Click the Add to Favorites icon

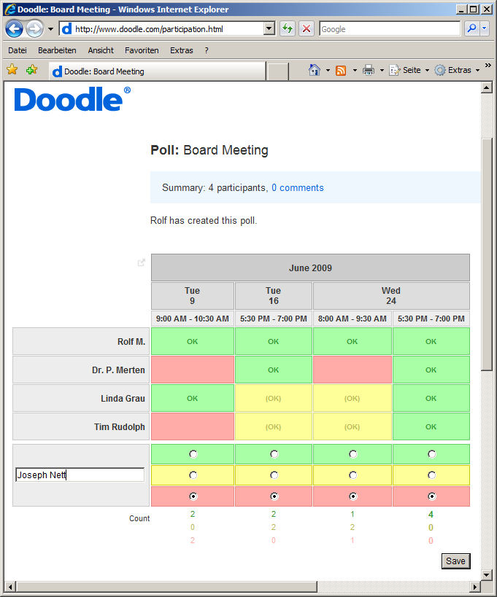coord(31,70)
